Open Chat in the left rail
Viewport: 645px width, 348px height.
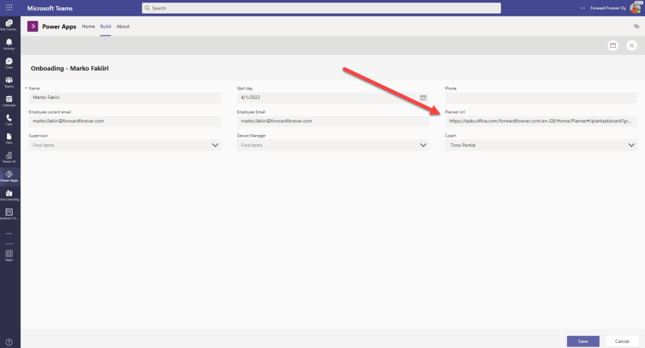(x=9, y=62)
